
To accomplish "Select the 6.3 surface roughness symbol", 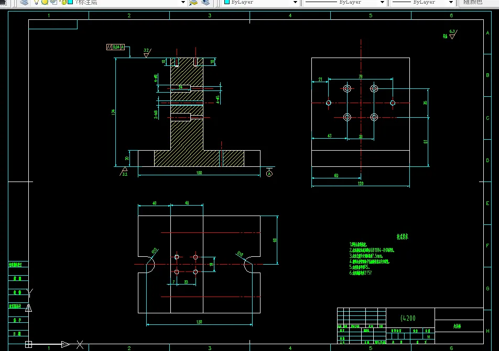I will tap(453, 34).
